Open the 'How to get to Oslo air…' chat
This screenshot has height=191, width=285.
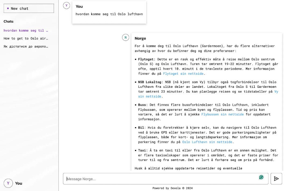point(26,38)
